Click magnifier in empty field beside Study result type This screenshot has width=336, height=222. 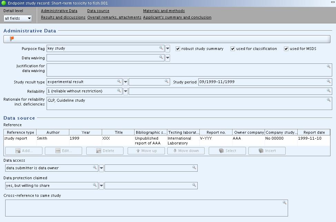click(x=167, y=81)
